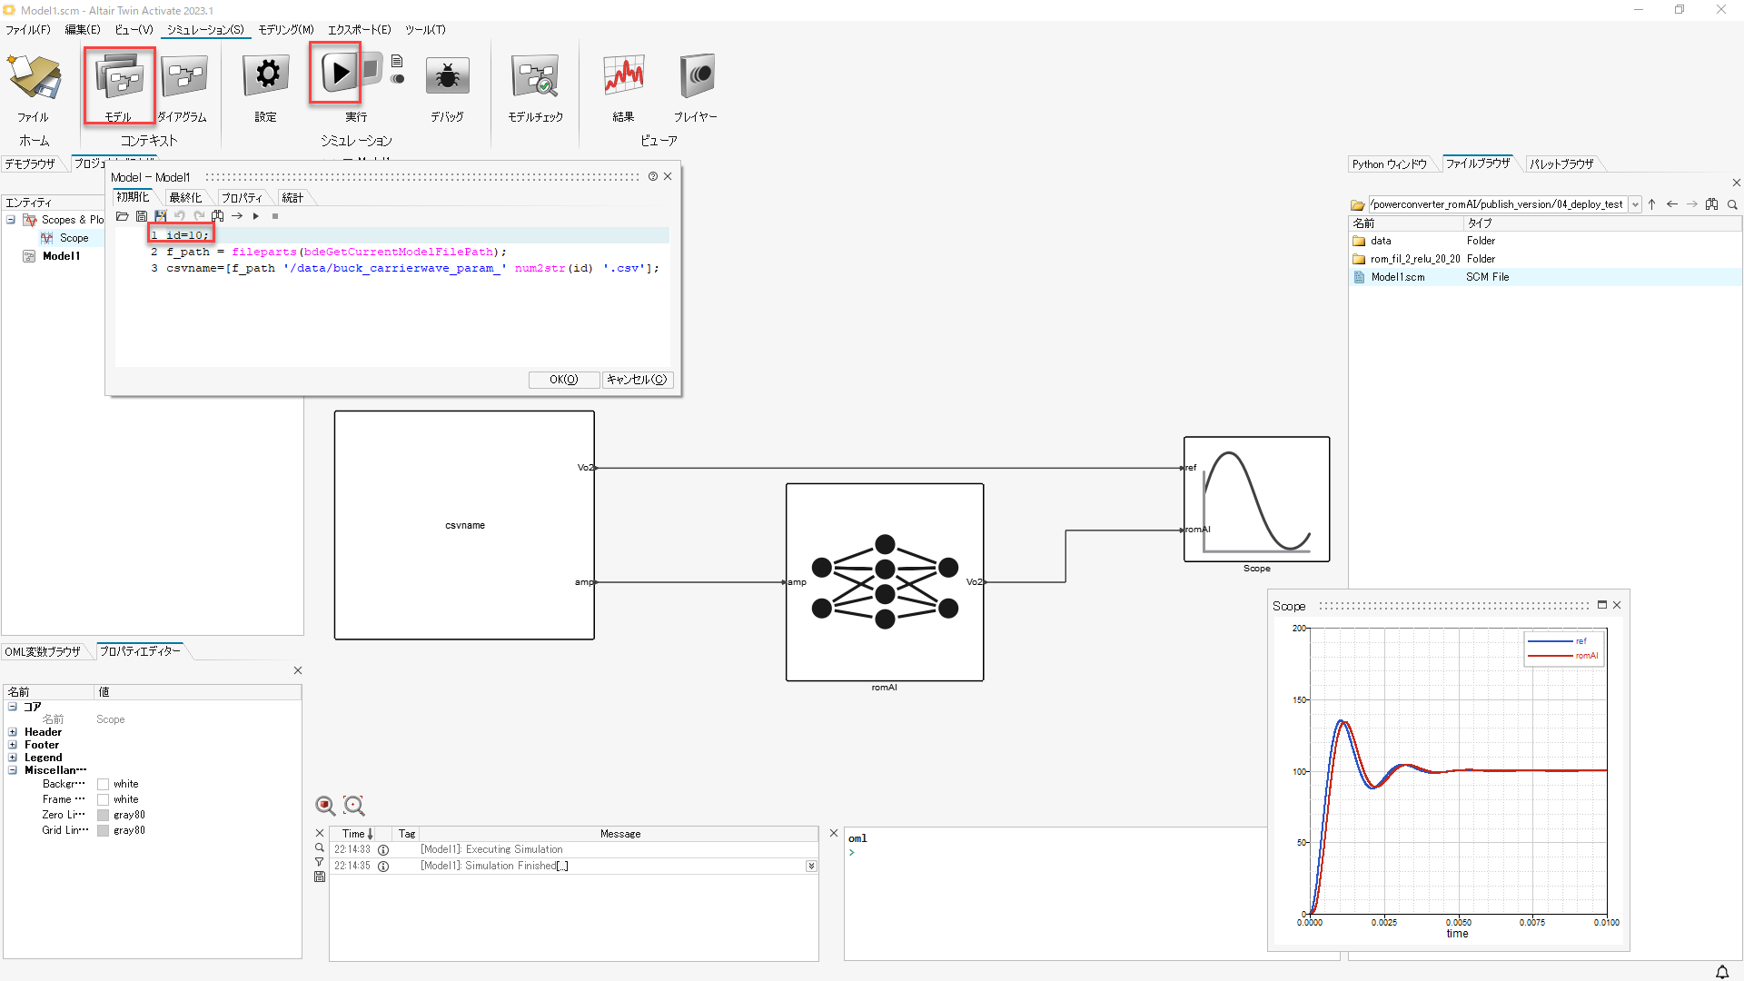This screenshot has height=981, width=1744.
Task: Click Background white color swatch
Action: click(x=104, y=785)
